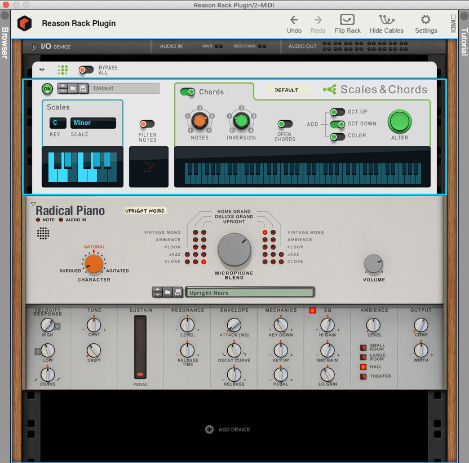Open the Scale dropdown showing Minor

(x=93, y=123)
